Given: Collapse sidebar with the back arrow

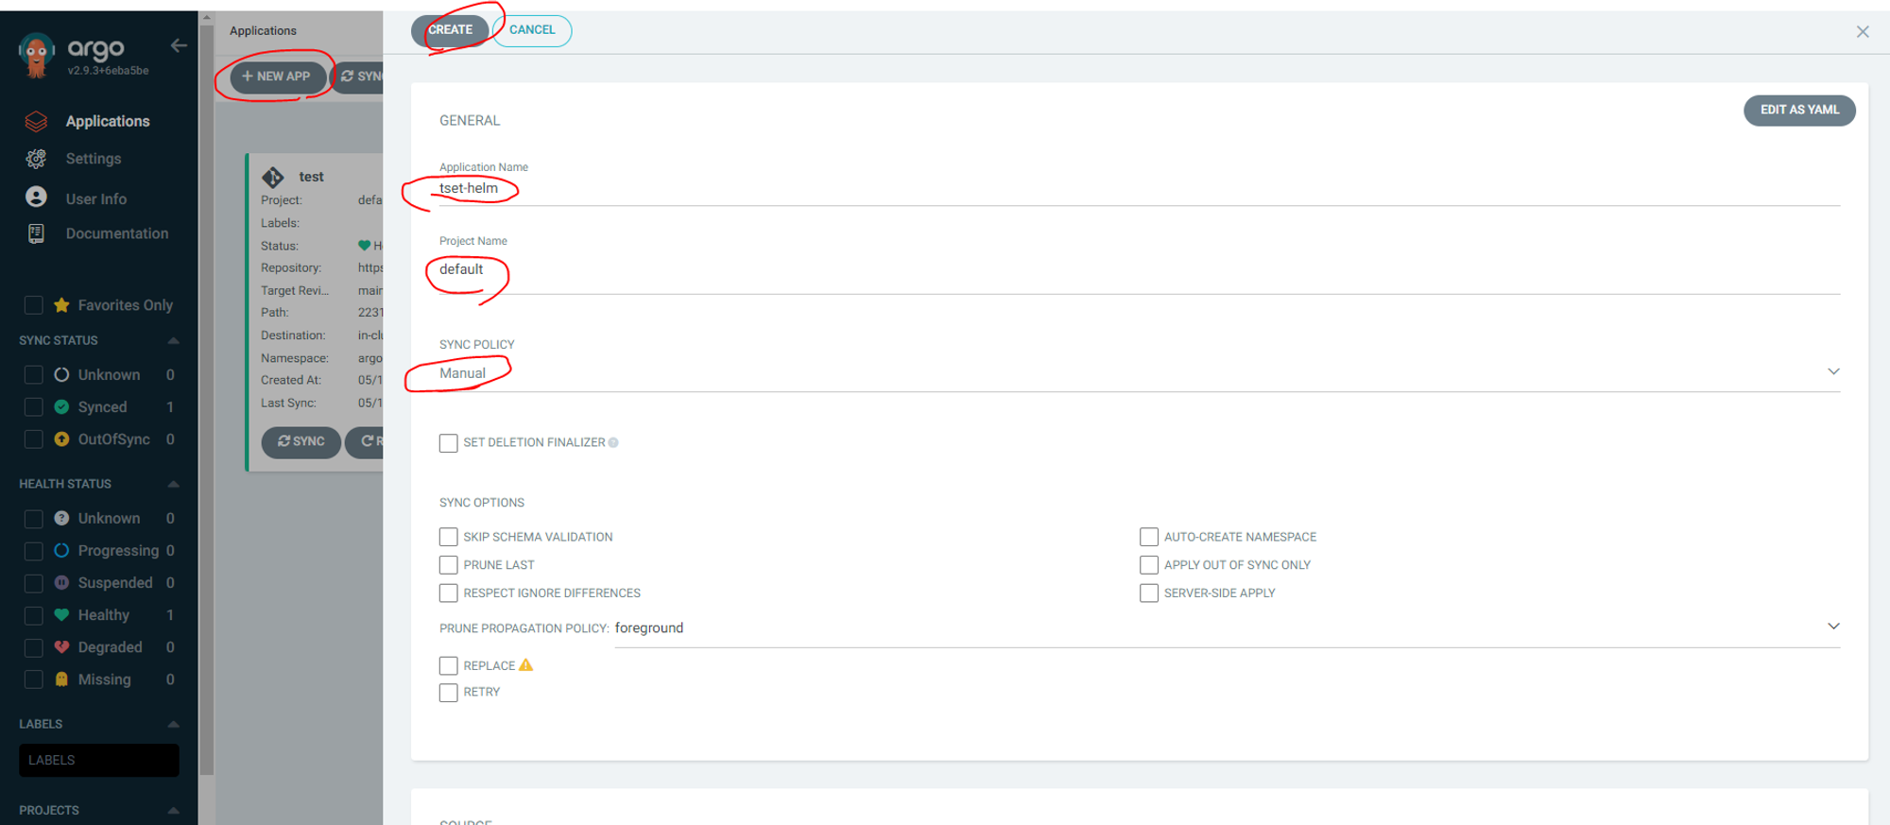Looking at the screenshot, I should click(x=179, y=45).
